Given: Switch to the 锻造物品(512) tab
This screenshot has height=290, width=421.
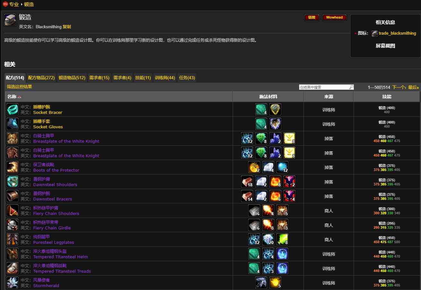Looking at the screenshot, I should coord(72,78).
